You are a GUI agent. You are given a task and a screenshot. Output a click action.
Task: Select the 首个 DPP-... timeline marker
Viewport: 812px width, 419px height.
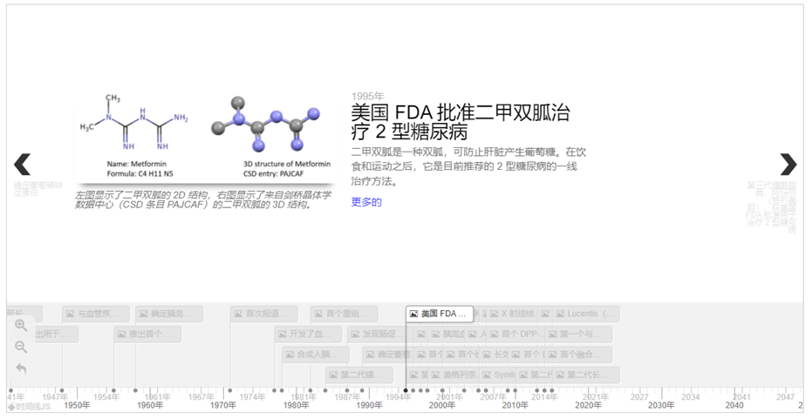tap(516, 335)
